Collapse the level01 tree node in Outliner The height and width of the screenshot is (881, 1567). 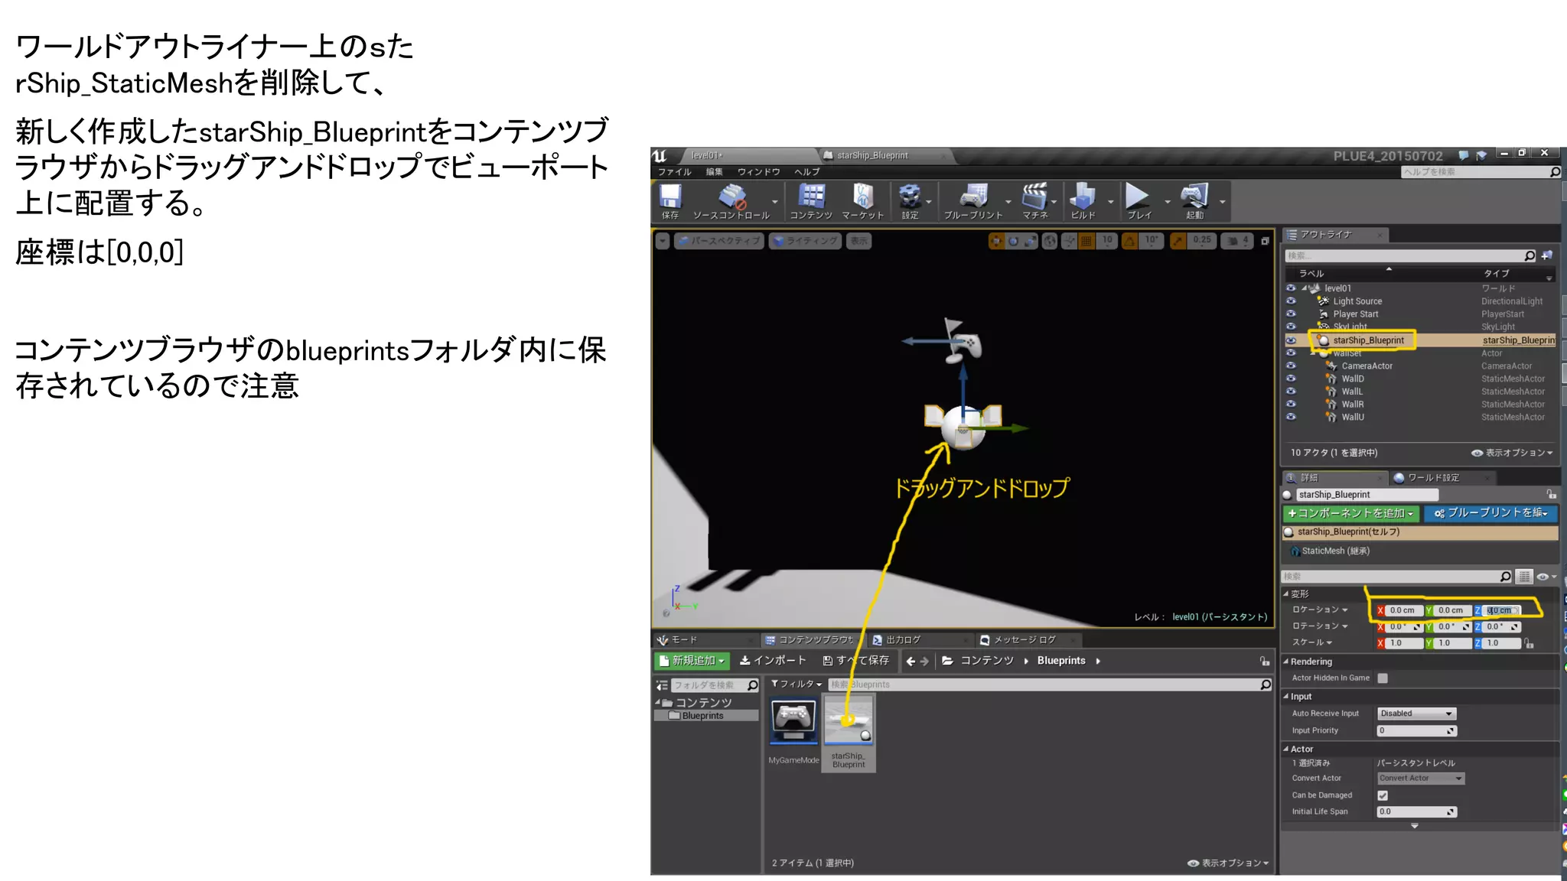click(x=1305, y=288)
